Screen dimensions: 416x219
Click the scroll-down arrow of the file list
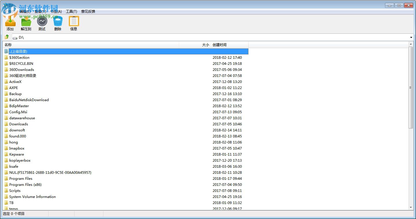click(x=411, y=207)
